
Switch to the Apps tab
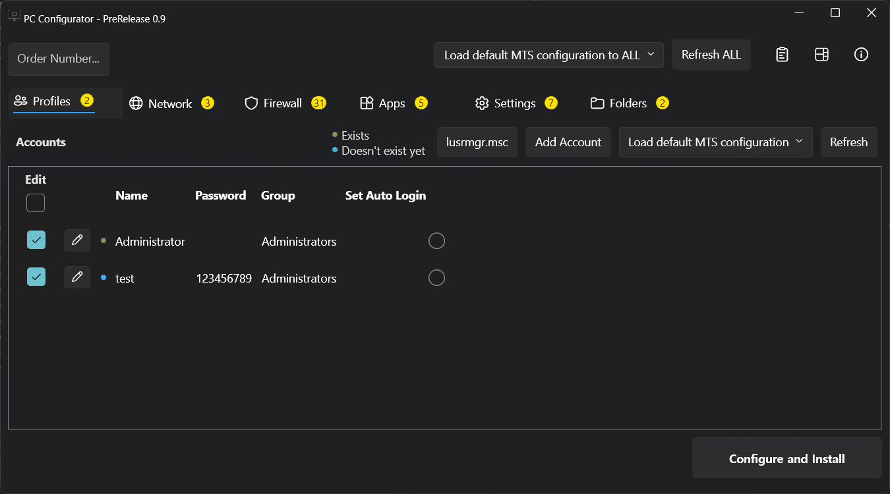point(392,103)
